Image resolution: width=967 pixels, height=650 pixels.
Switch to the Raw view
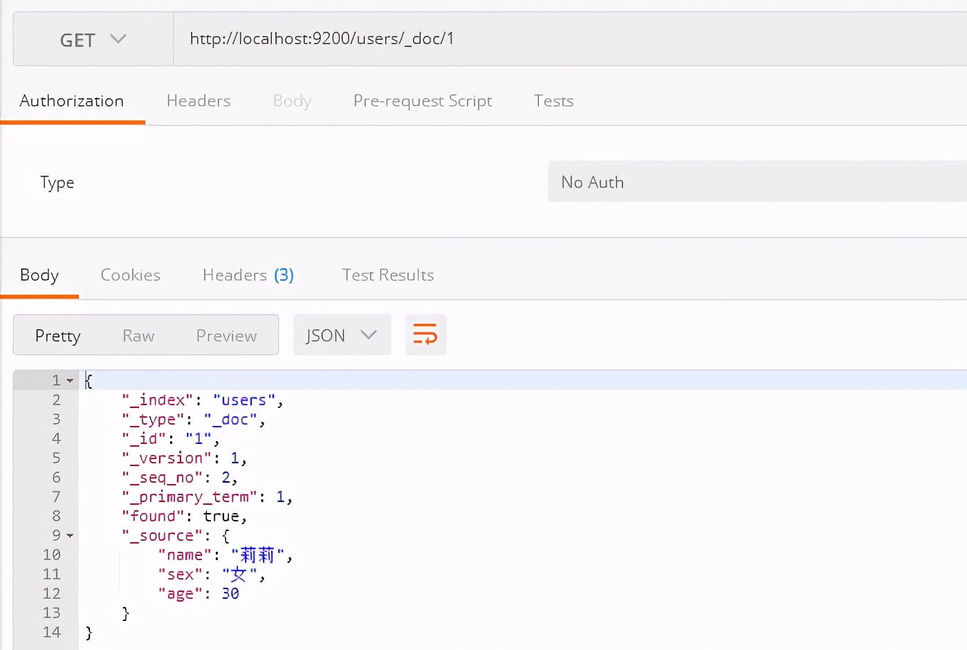pos(138,335)
